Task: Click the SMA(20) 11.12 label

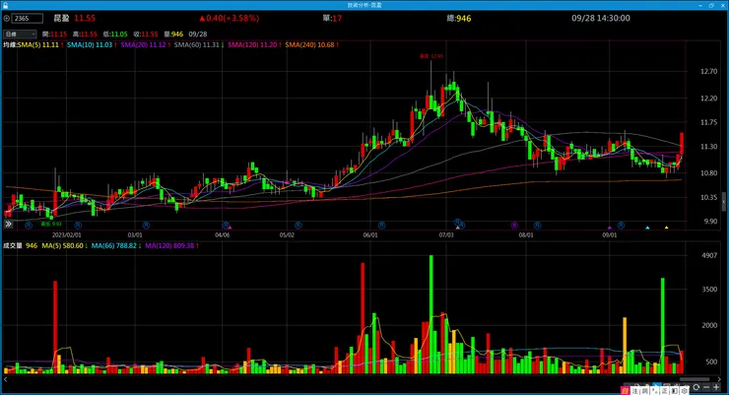Action: 143,45
